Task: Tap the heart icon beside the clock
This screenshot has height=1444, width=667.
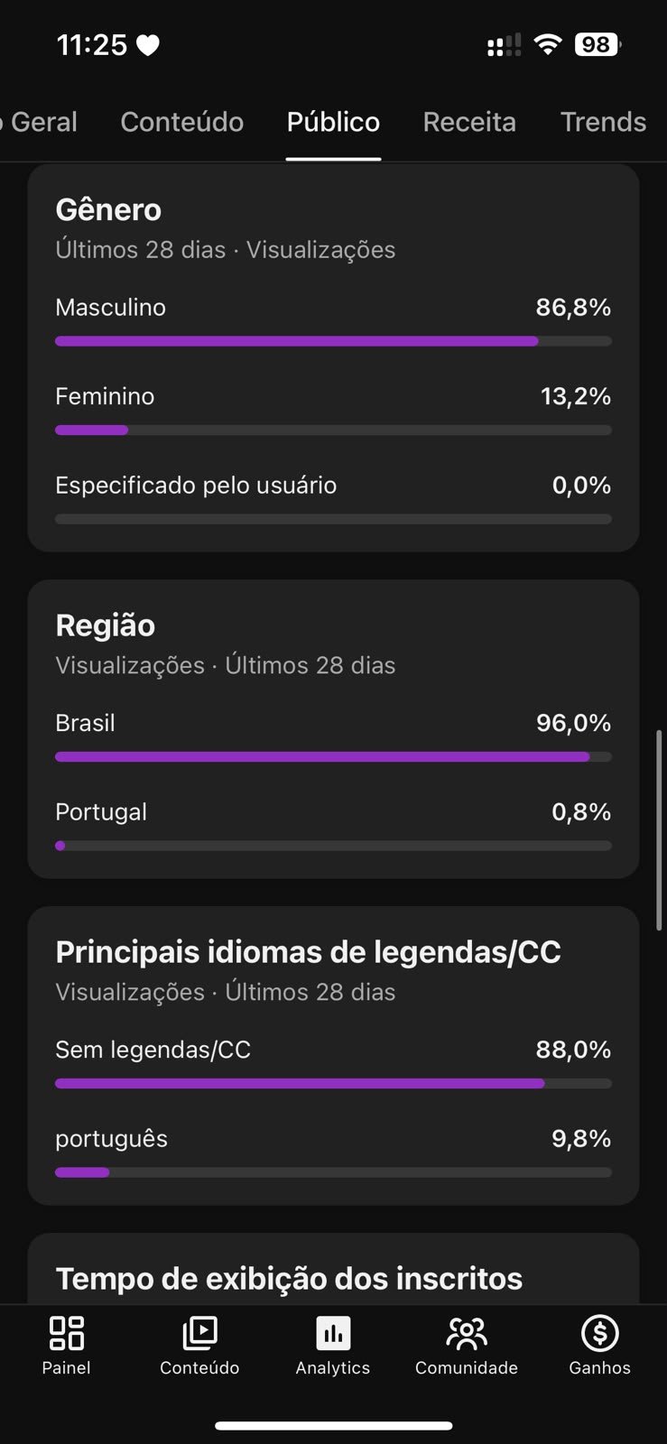Action: click(x=148, y=45)
